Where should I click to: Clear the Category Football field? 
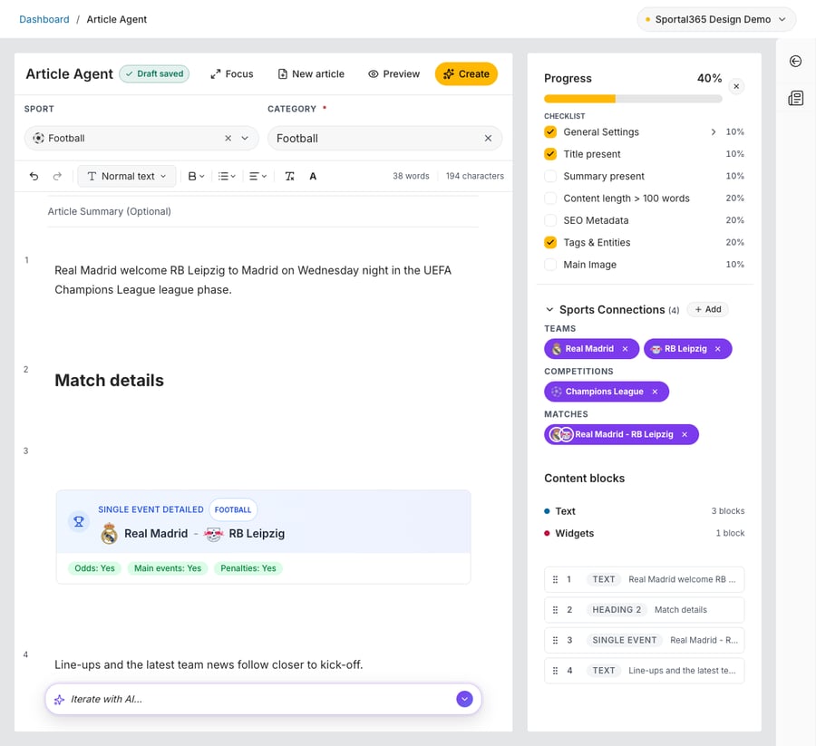[488, 139]
